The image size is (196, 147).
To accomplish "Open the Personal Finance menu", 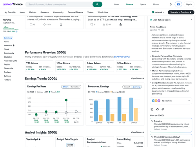I will pos(75,12).
